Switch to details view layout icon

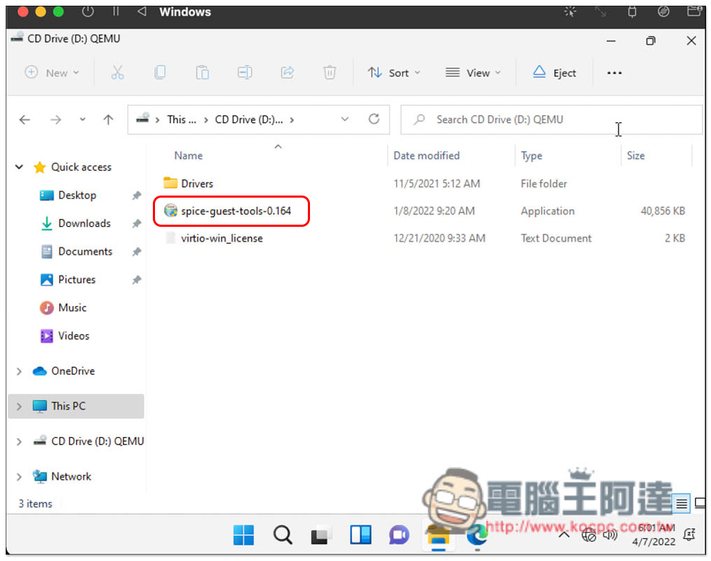[x=681, y=503]
